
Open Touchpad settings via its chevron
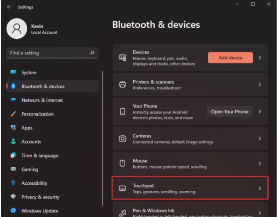tap(259, 188)
